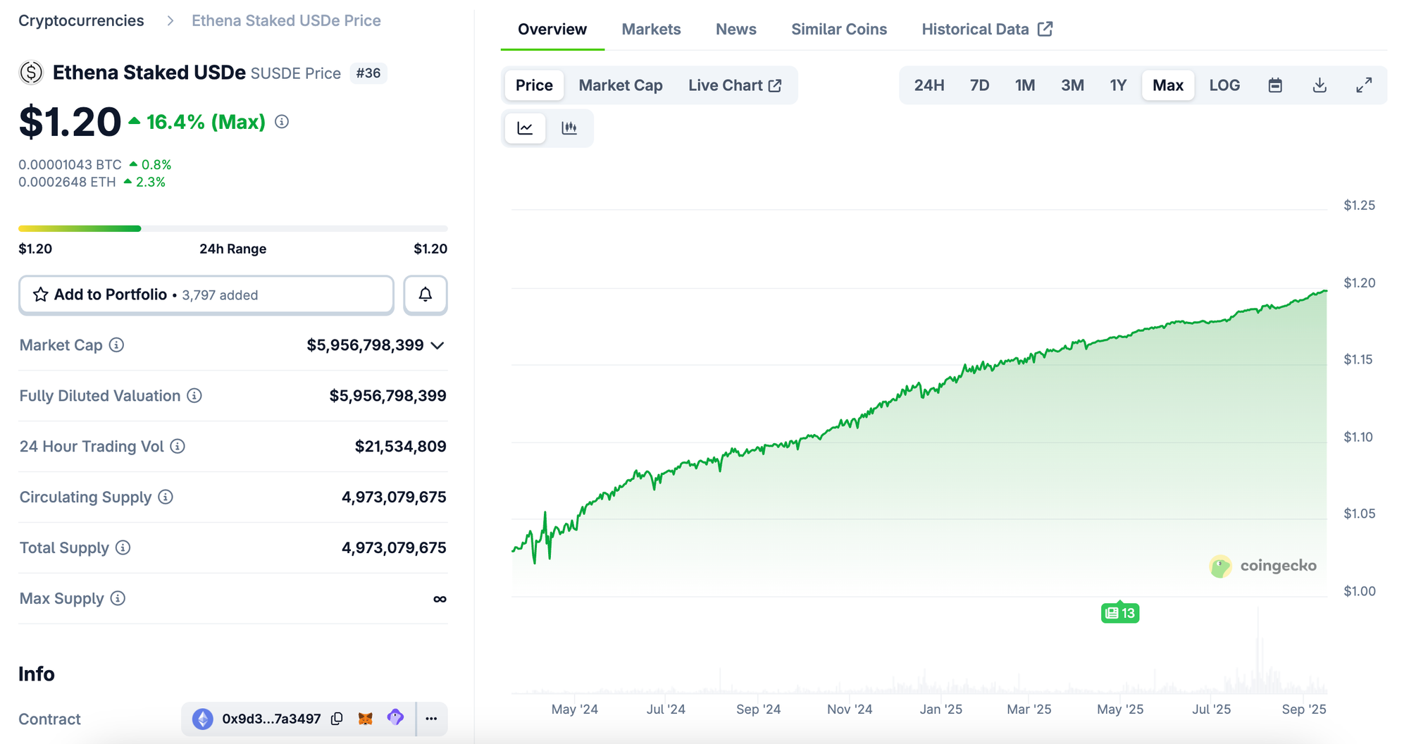Open the calendar date range picker
This screenshot has height=744, width=1409.
click(1274, 85)
